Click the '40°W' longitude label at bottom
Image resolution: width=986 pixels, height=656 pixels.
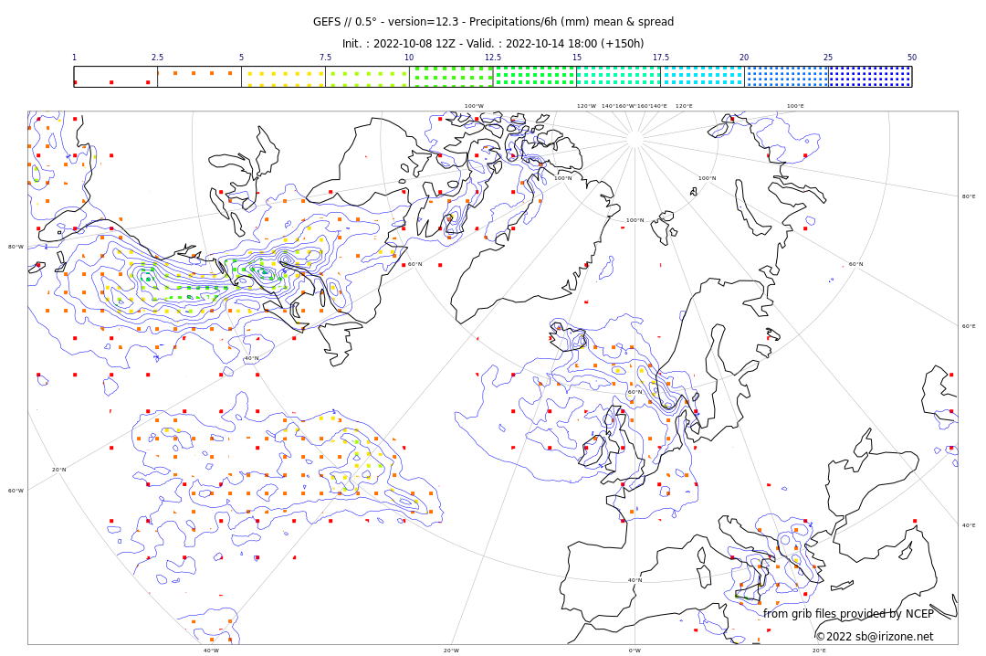click(x=211, y=651)
